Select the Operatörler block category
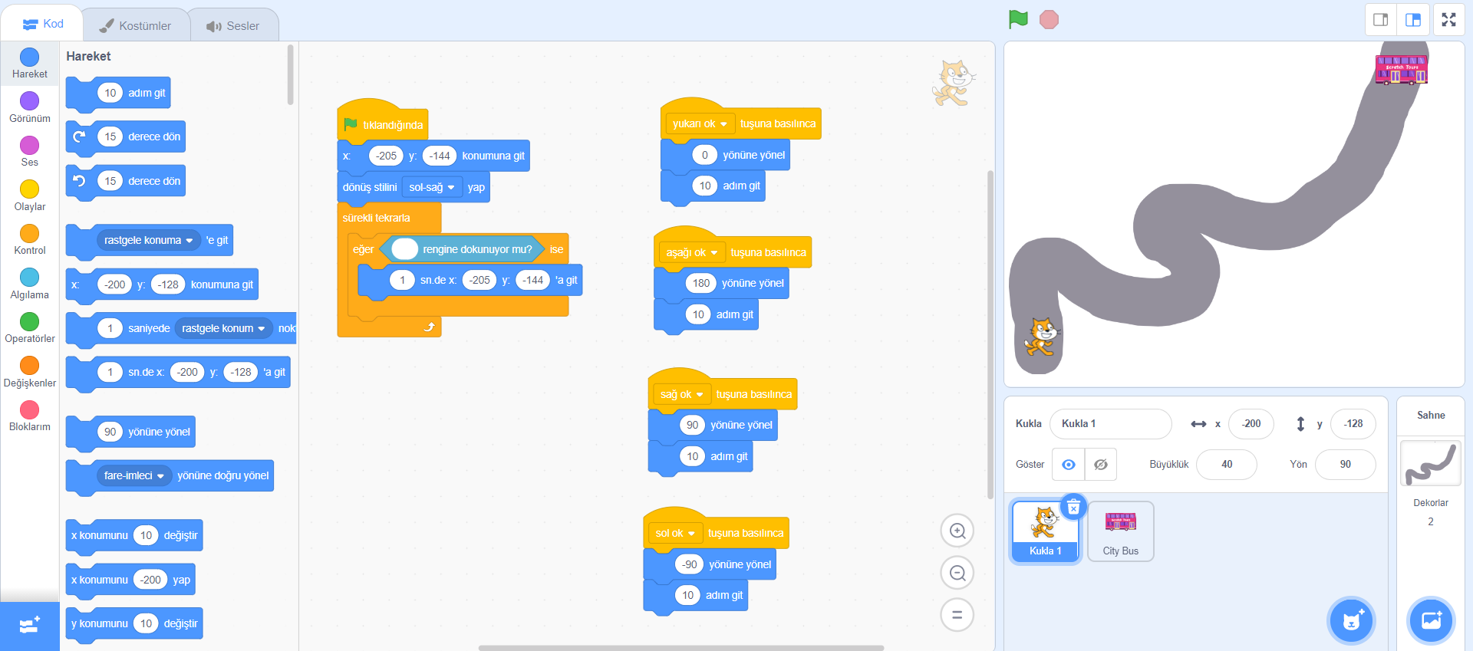The width and height of the screenshot is (1473, 651). click(x=30, y=327)
